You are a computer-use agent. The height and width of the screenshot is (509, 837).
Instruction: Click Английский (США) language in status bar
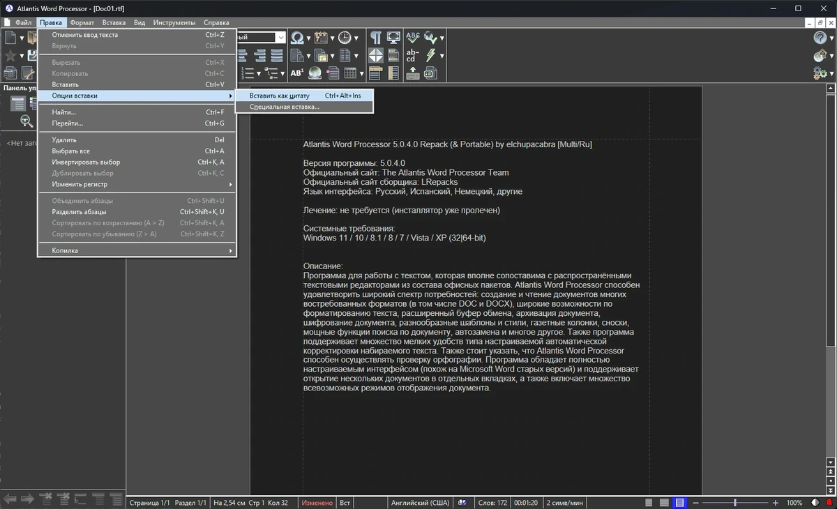420,503
